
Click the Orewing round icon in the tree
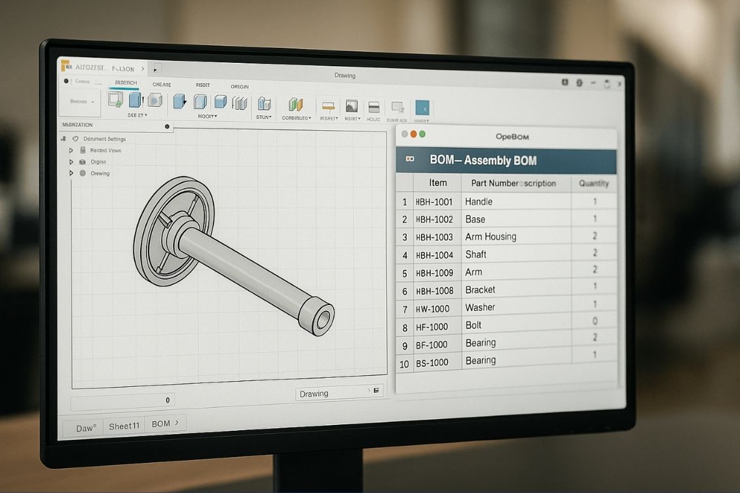click(x=83, y=173)
